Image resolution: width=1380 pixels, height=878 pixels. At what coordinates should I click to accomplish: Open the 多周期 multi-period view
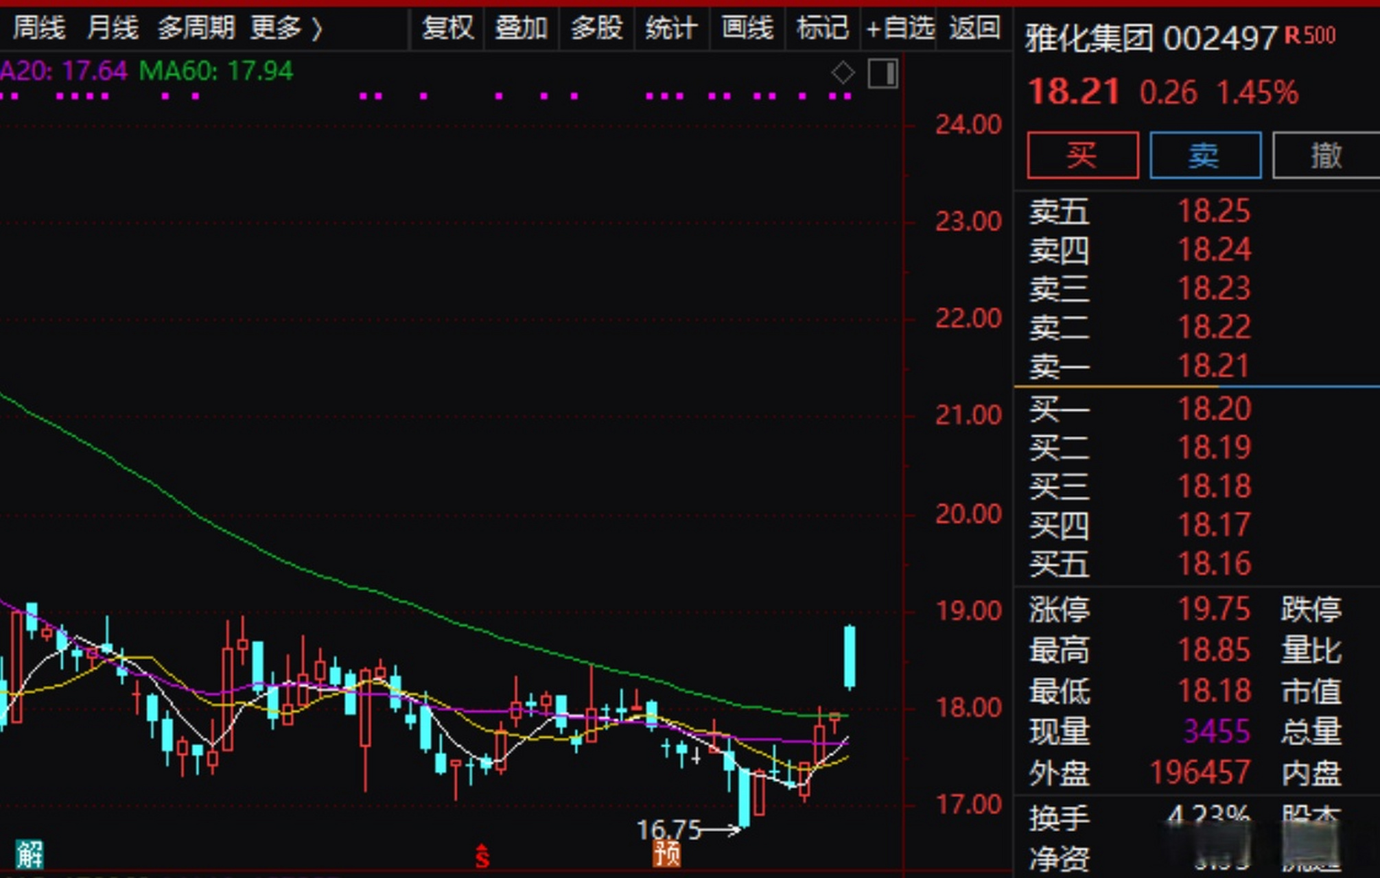196,28
